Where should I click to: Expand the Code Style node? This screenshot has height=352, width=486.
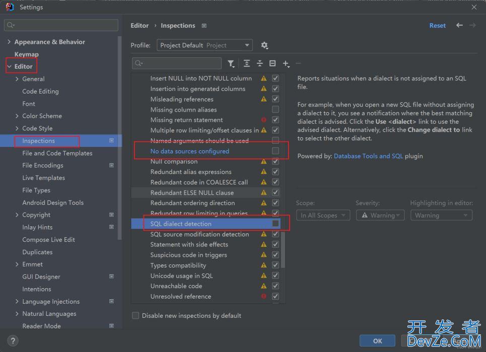point(17,128)
